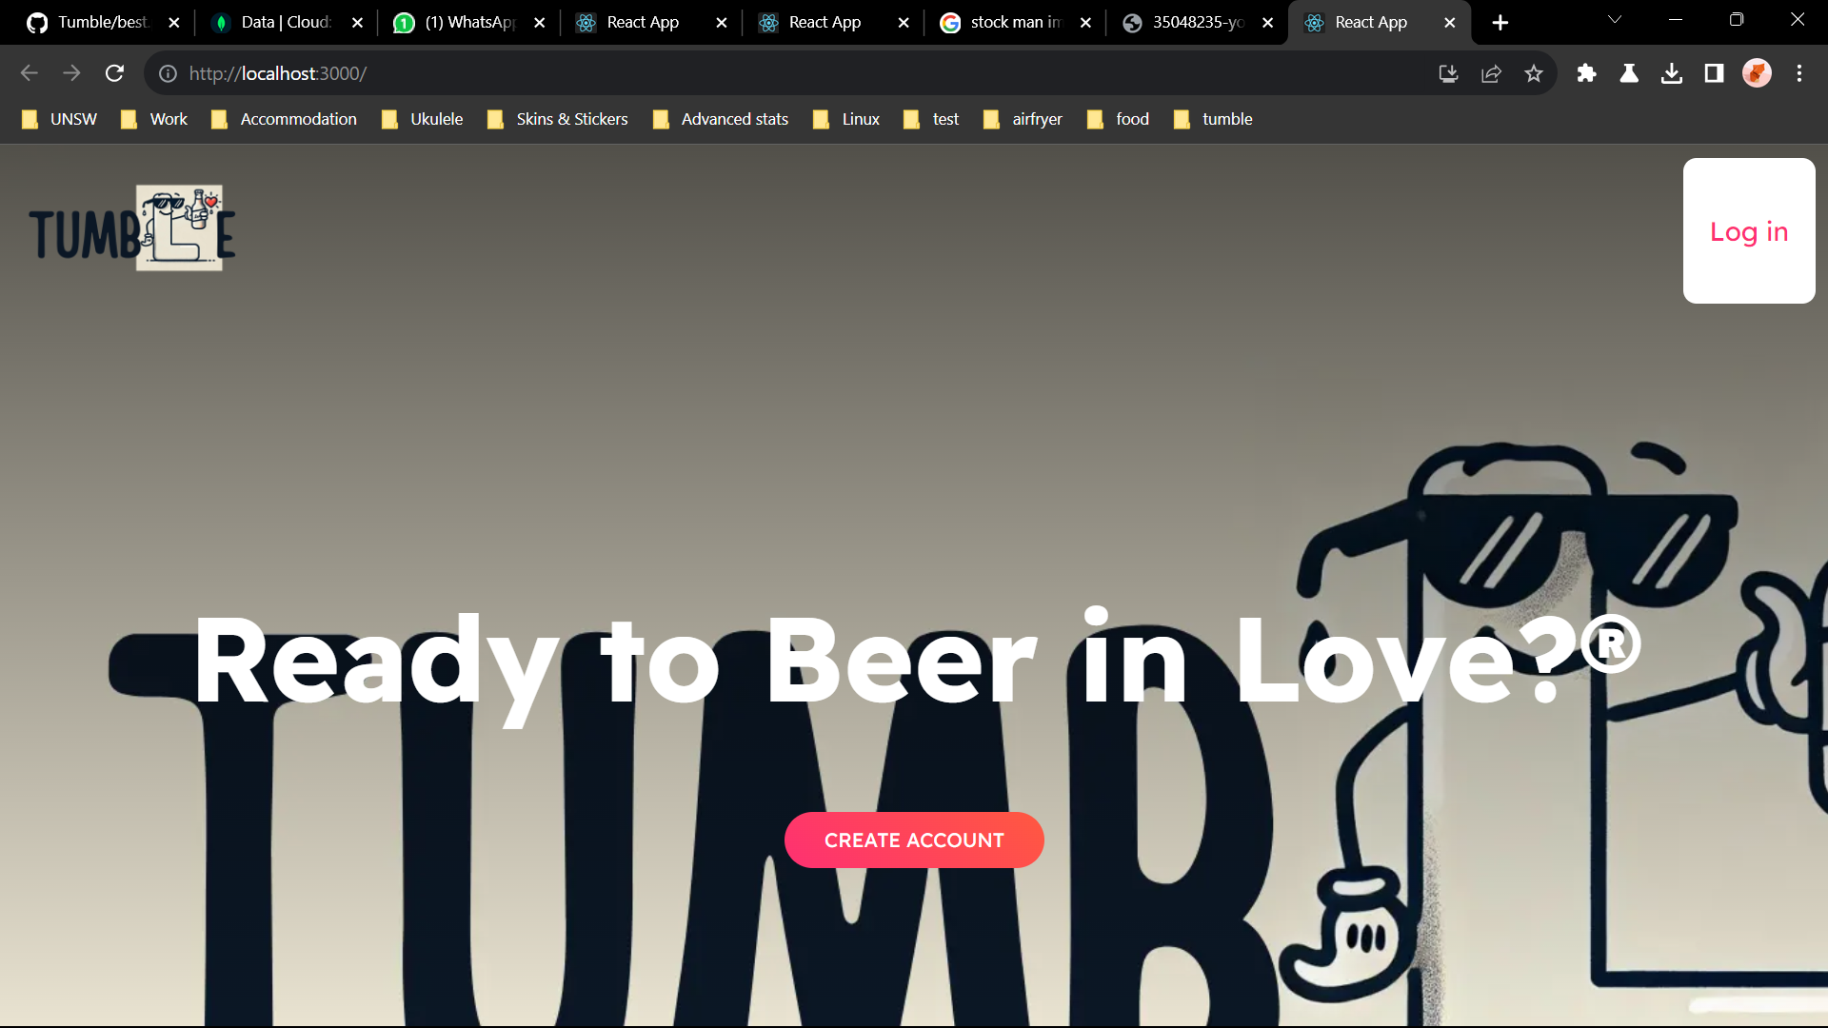The height and width of the screenshot is (1028, 1828).
Task: Open the Chrome three-dot menu
Action: (x=1798, y=73)
